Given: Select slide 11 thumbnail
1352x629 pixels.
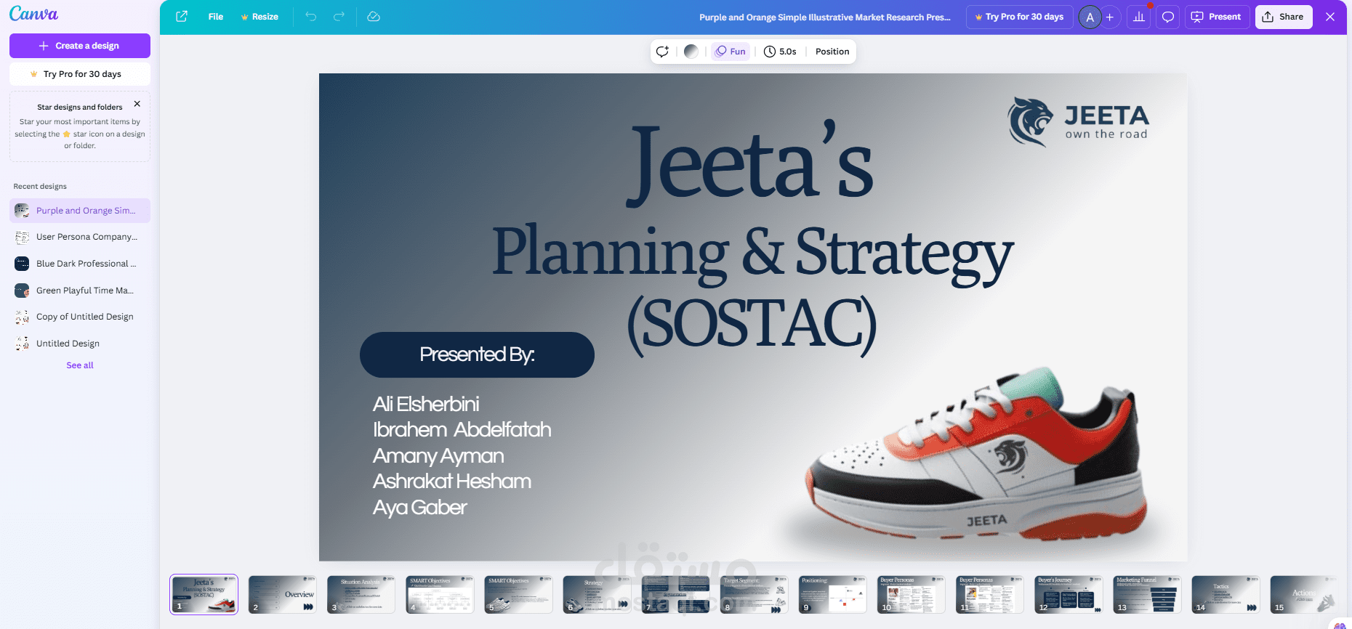Looking at the screenshot, I should [x=989, y=594].
